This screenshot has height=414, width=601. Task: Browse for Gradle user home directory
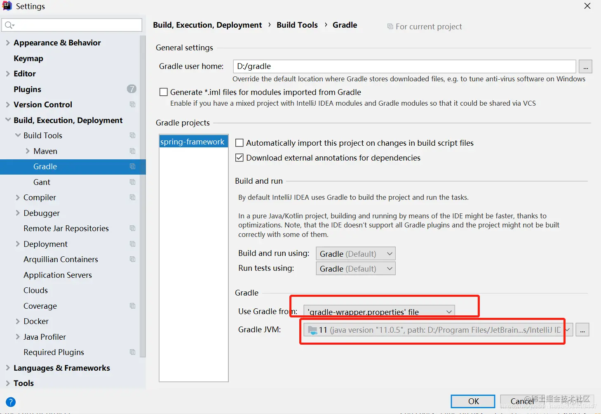click(585, 66)
